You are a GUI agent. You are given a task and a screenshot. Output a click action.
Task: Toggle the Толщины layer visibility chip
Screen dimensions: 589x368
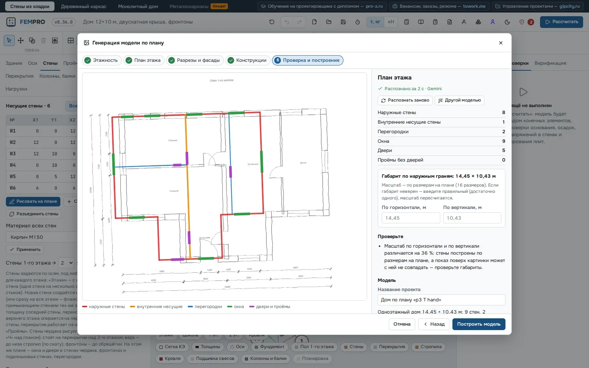[208, 347]
